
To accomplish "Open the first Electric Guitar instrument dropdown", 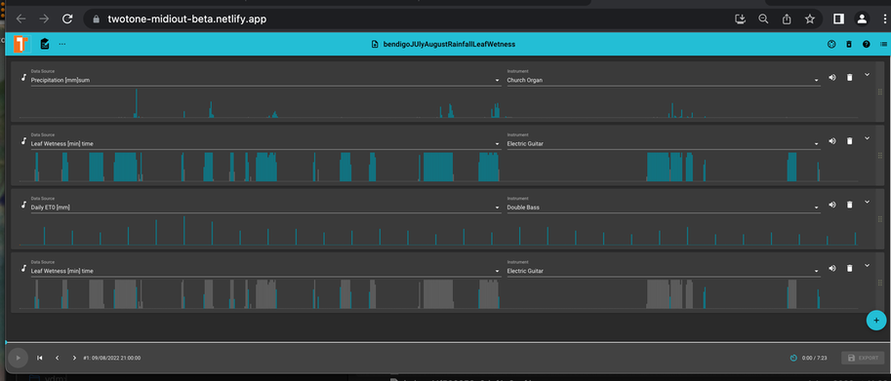I will [664, 143].
